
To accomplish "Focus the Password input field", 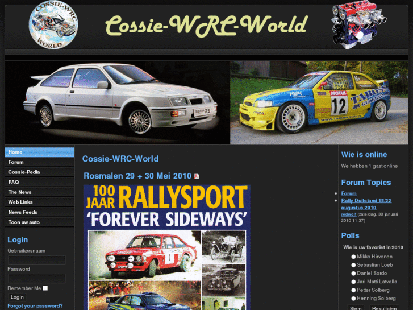I will point(37,278).
